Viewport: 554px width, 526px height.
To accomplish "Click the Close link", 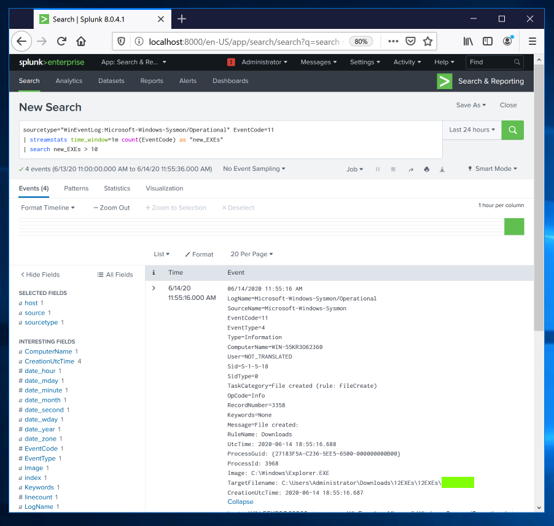I will (x=508, y=105).
